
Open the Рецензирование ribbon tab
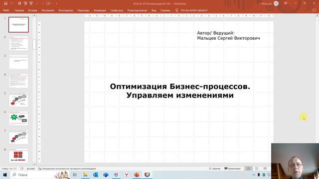(137, 10)
